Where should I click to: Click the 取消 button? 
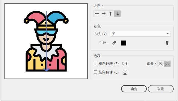coord(161,89)
